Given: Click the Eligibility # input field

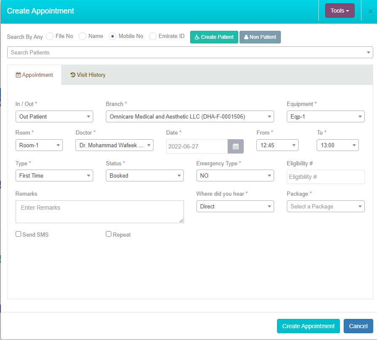Looking at the screenshot, I should point(325,177).
